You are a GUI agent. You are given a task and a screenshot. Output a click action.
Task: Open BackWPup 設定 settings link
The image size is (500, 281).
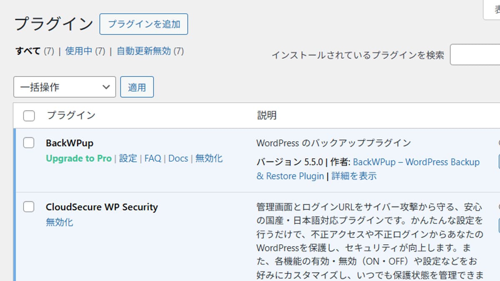128,159
